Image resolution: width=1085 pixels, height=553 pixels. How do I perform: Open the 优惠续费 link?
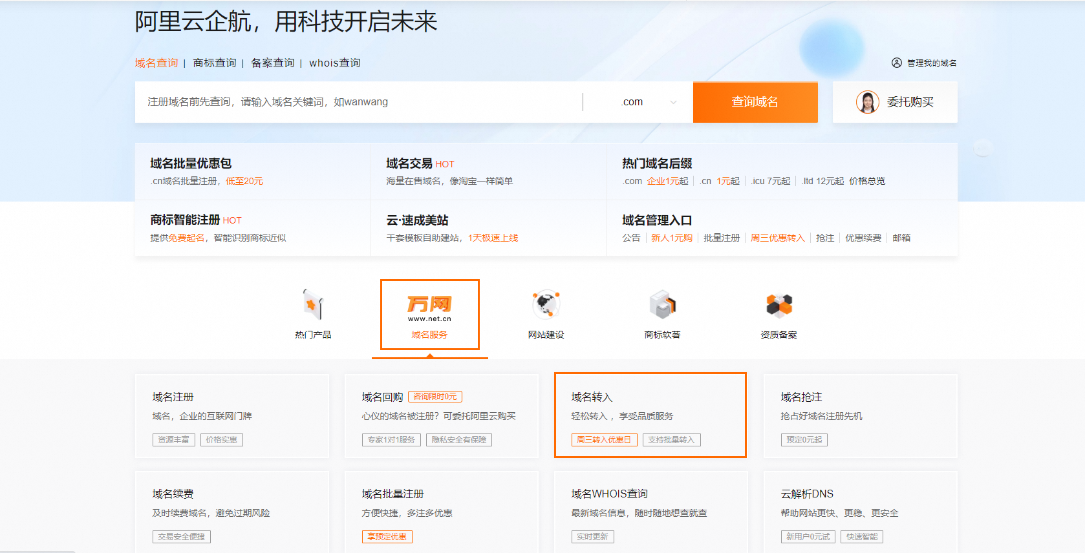pos(863,238)
